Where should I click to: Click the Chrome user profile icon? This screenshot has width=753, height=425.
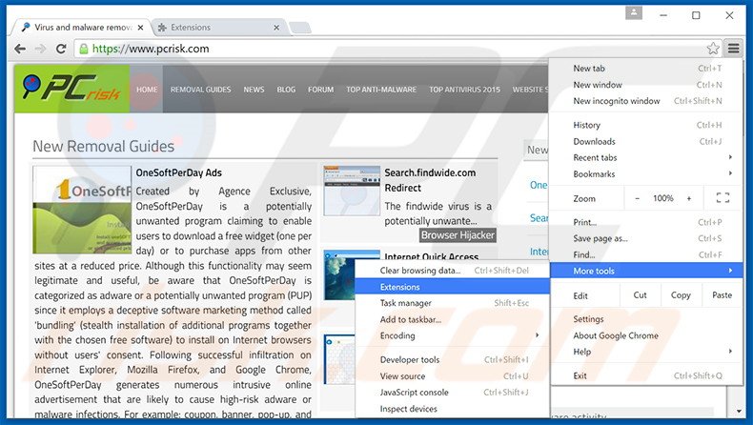[634, 13]
